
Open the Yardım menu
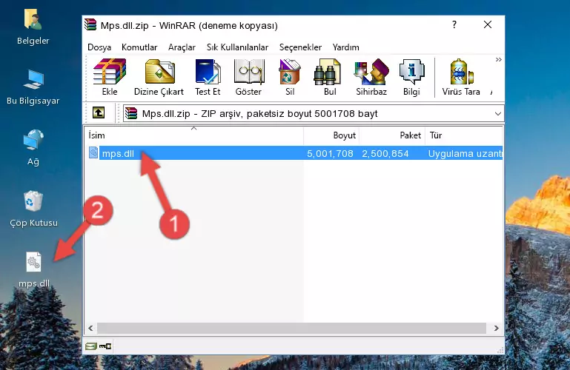345,47
